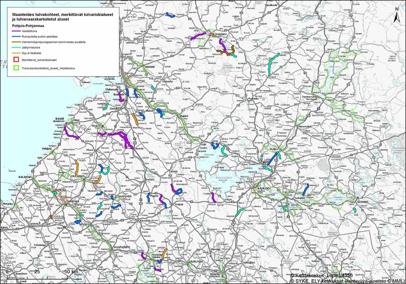
Task: Click the Lumijoki town label
Action: (101, 104)
